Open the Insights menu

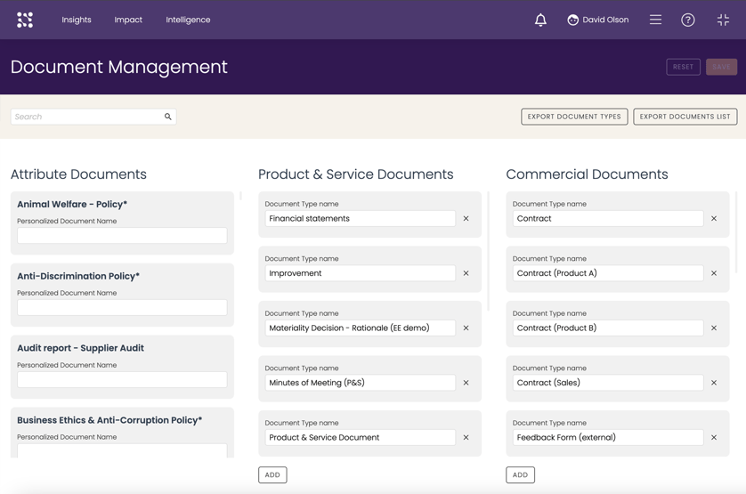77,20
